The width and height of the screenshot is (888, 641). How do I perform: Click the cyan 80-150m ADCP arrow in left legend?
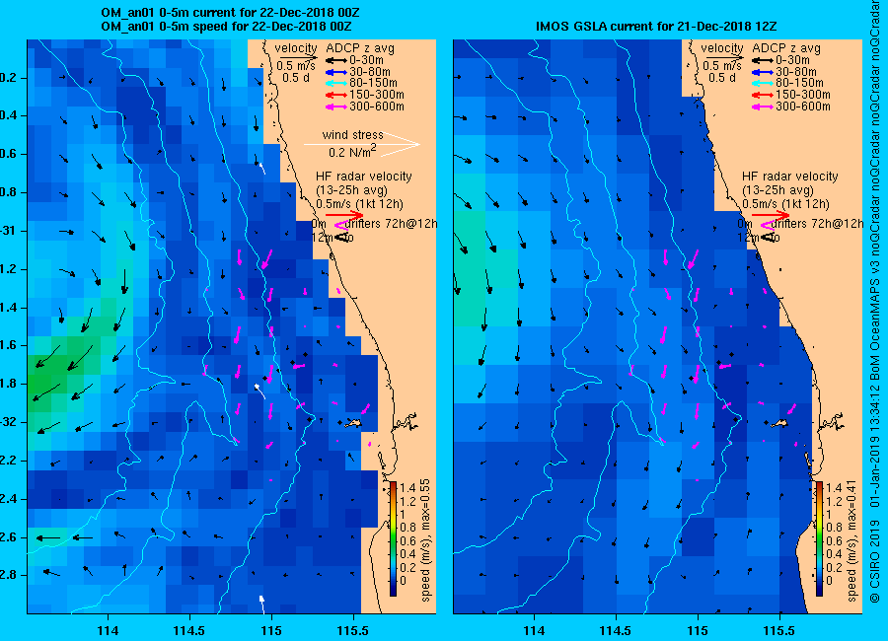pyautogui.click(x=336, y=83)
